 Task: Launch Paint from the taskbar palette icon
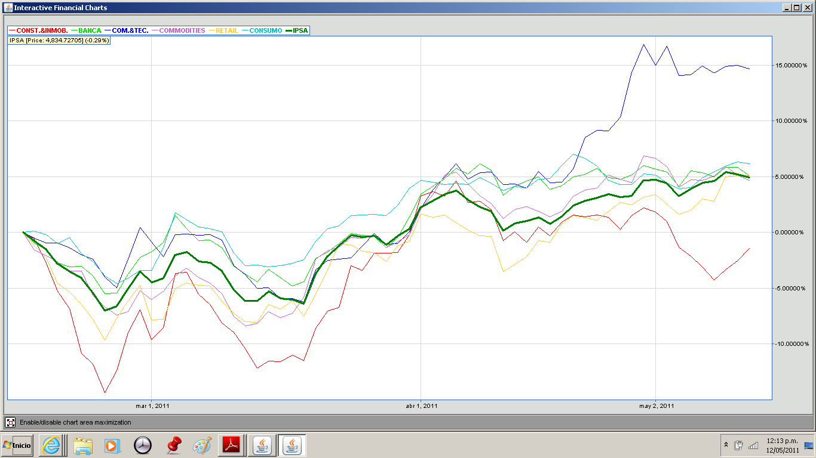click(x=203, y=445)
